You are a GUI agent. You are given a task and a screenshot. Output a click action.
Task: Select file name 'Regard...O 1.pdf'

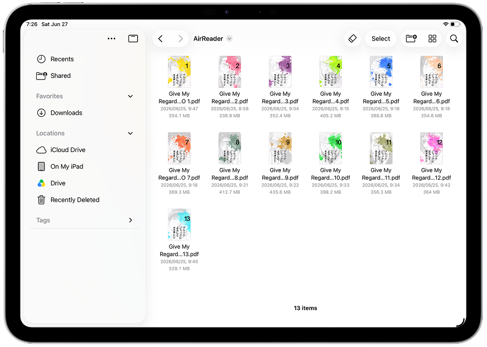[x=179, y=102]
